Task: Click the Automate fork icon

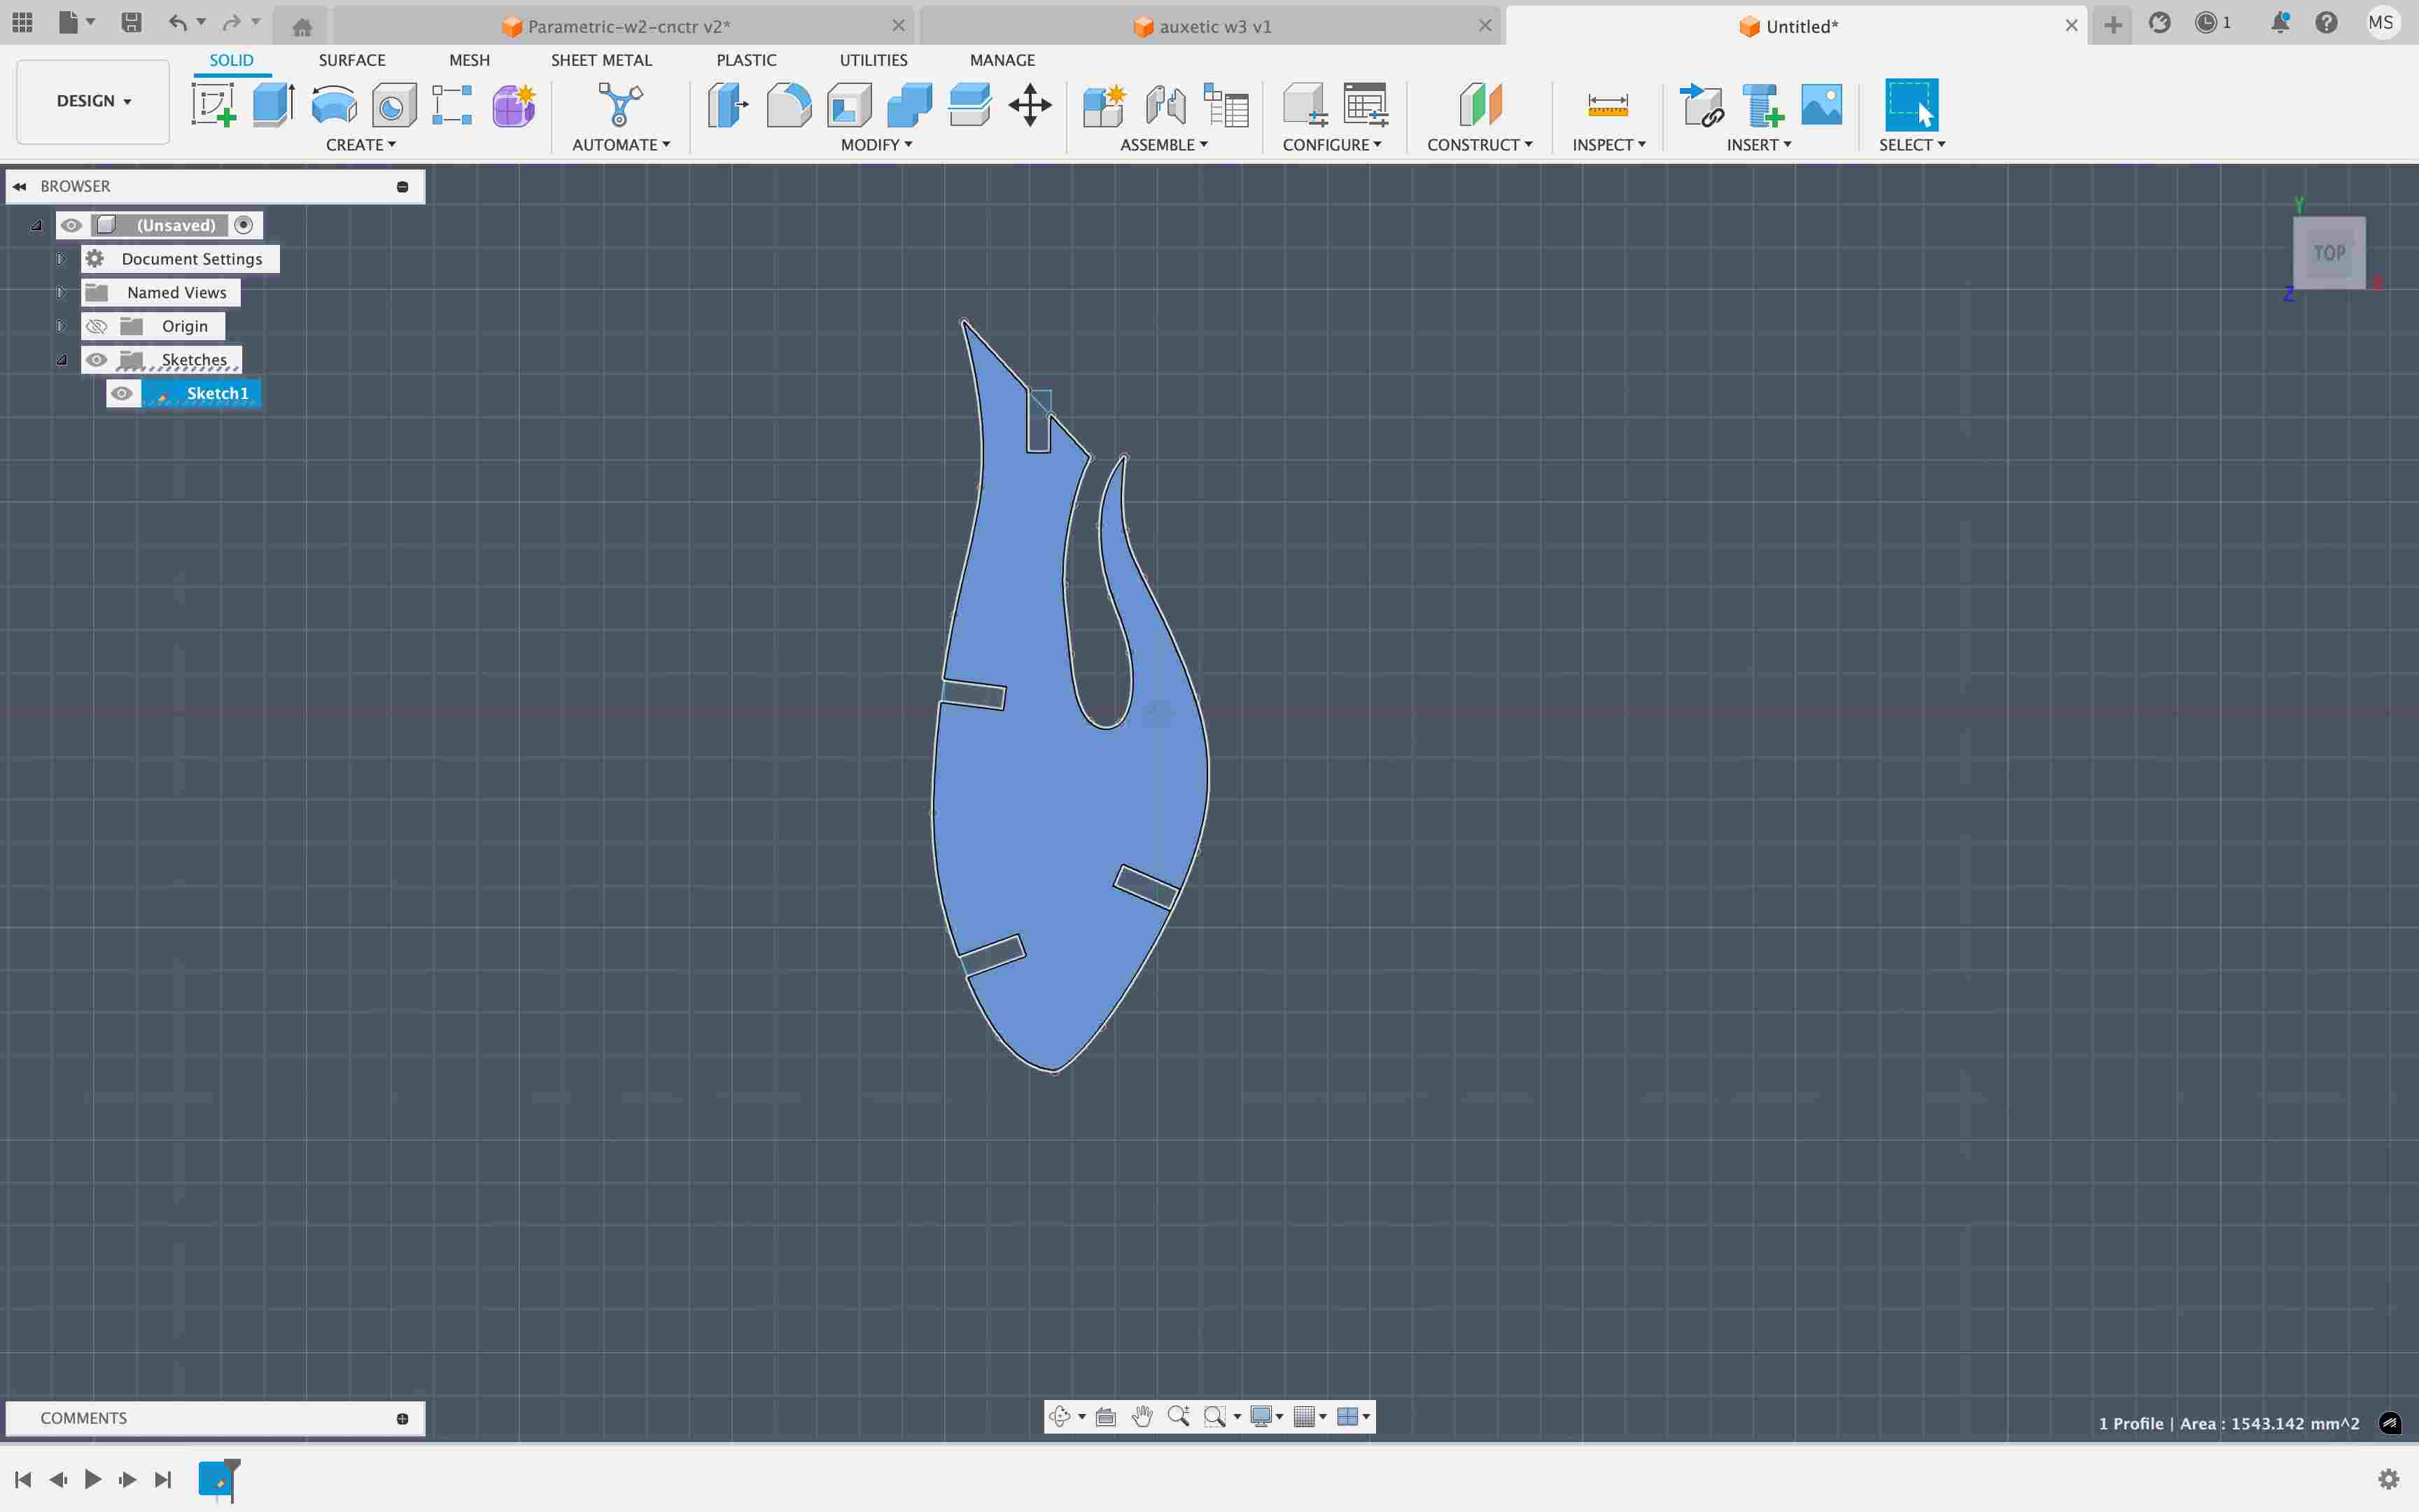Action: point(619,105)
